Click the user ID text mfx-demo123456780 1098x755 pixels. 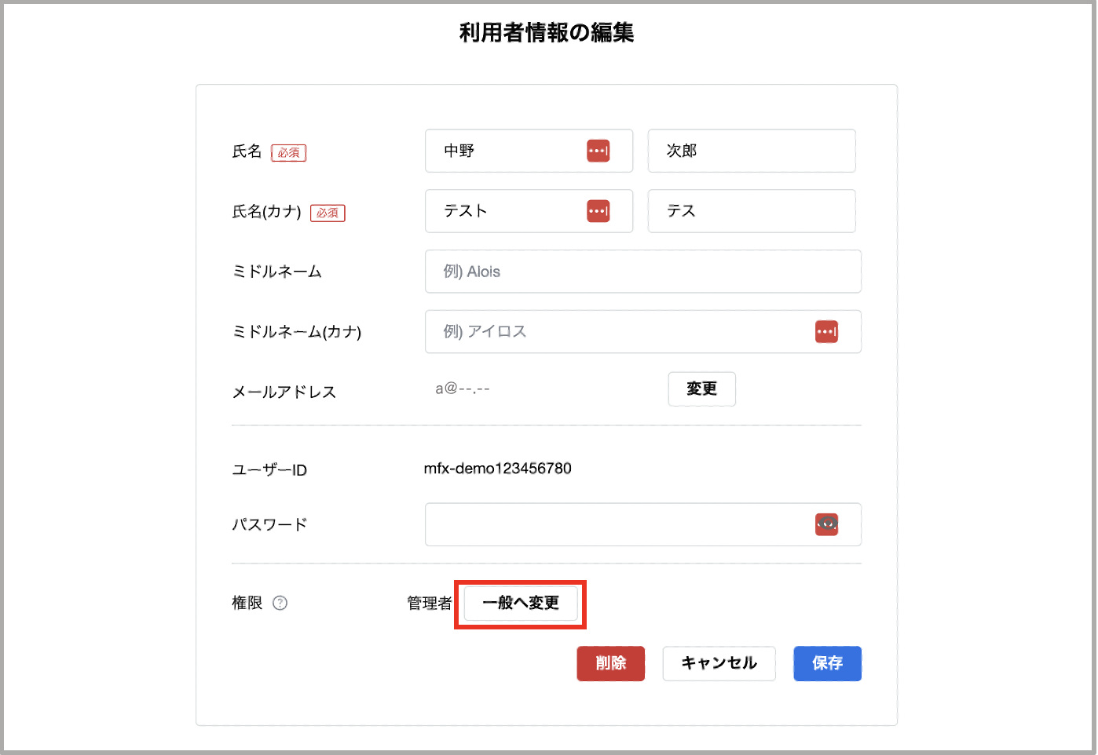click(x=498, y=469)
